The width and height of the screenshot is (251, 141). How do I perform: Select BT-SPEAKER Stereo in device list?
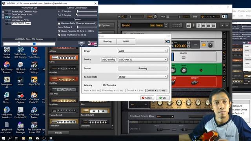click(x=21, y=23)
